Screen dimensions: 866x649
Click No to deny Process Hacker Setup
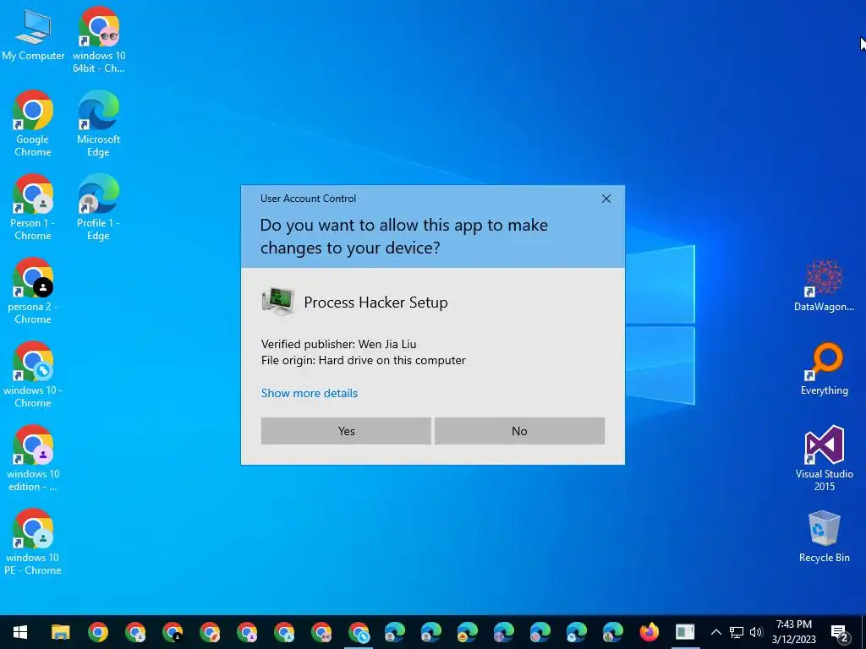tap(519, 431)
